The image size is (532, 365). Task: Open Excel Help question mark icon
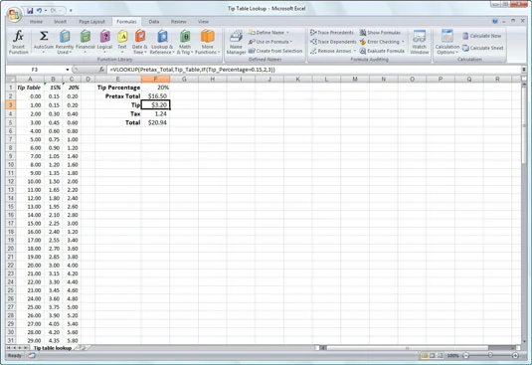point(495,21)
